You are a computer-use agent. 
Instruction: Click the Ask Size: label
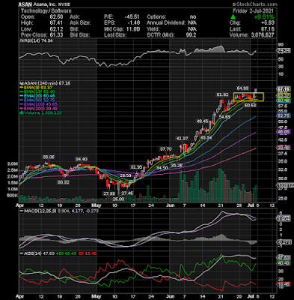pos(80,22)
